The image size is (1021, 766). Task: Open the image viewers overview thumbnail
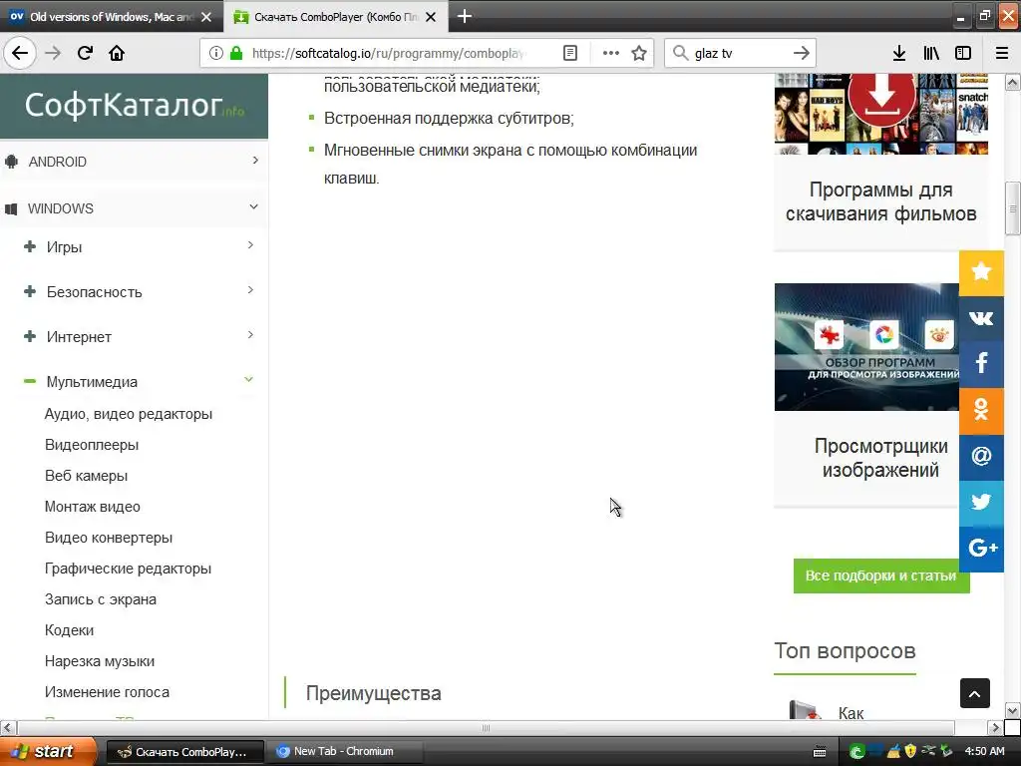coord(866,346)
